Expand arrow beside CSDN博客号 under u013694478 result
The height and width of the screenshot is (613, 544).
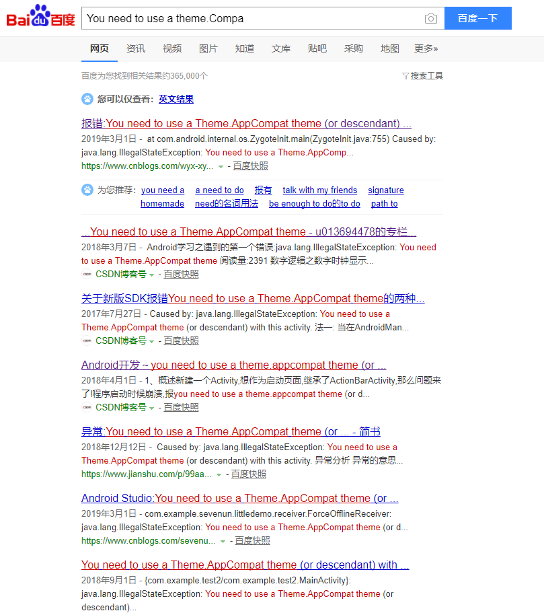pyautogui.click(x=151, y=275)
